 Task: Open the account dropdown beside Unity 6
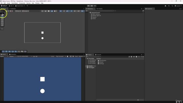click(11, 6)
